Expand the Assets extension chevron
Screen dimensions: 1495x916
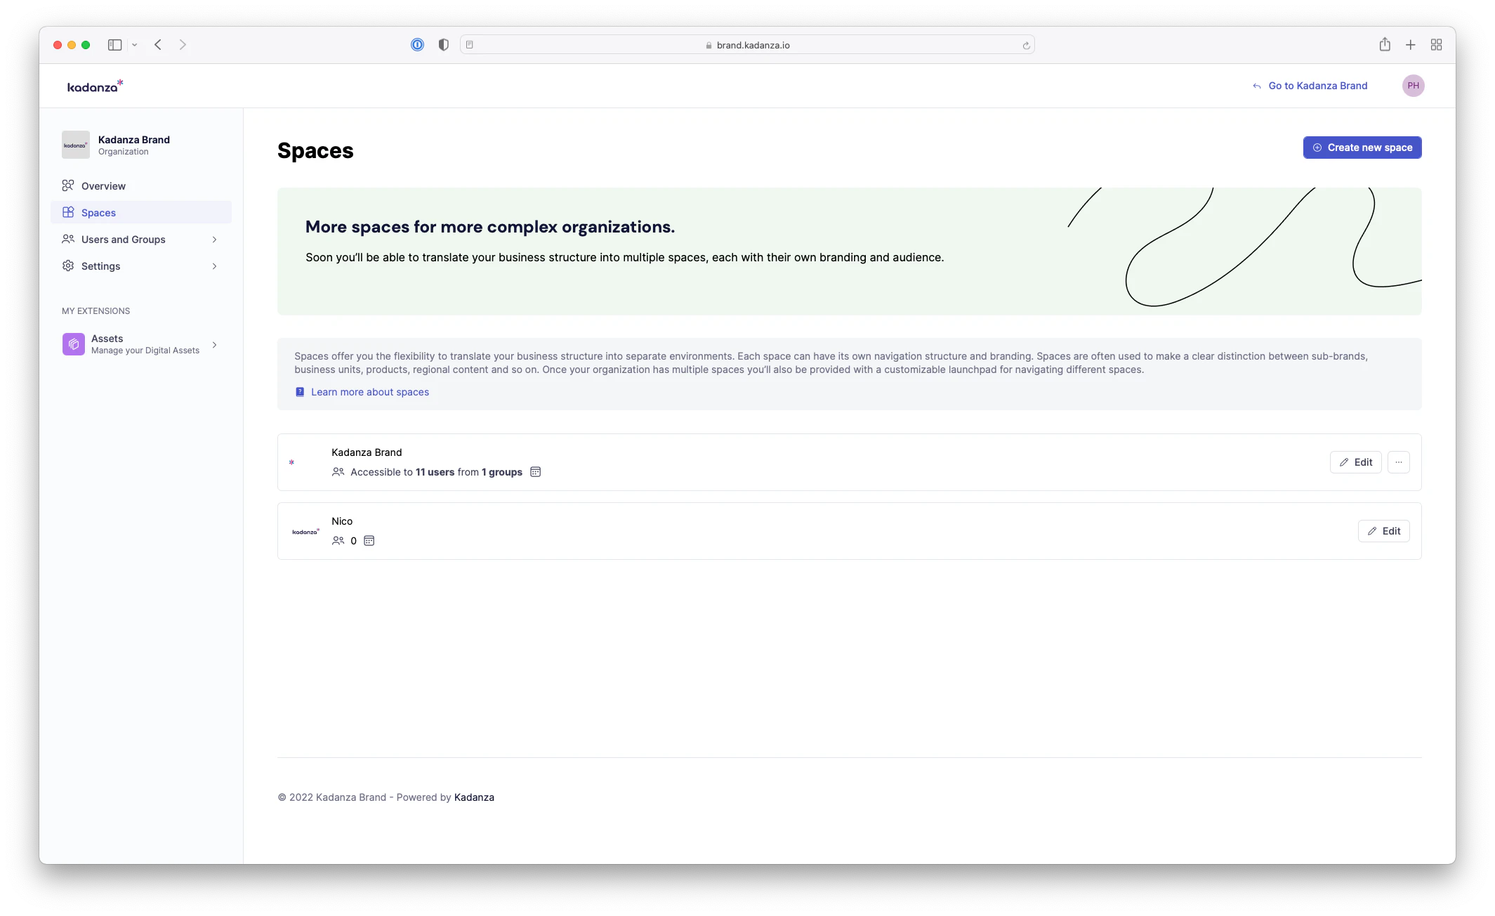[x=214, y=345]
